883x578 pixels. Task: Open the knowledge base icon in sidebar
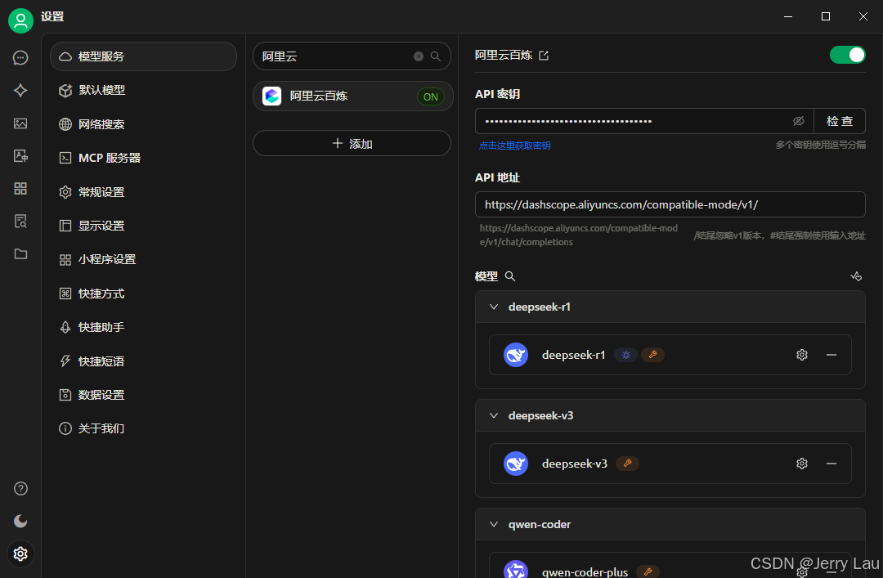coord(20,221)
